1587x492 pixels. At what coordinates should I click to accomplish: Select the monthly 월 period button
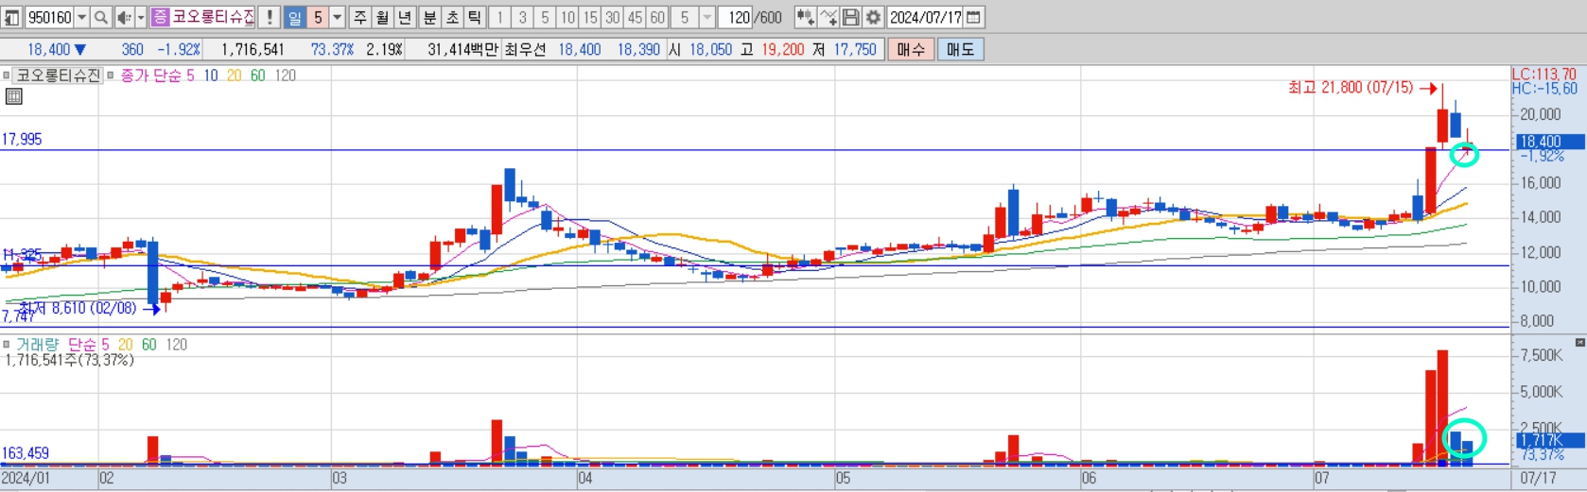coord(382,17)
